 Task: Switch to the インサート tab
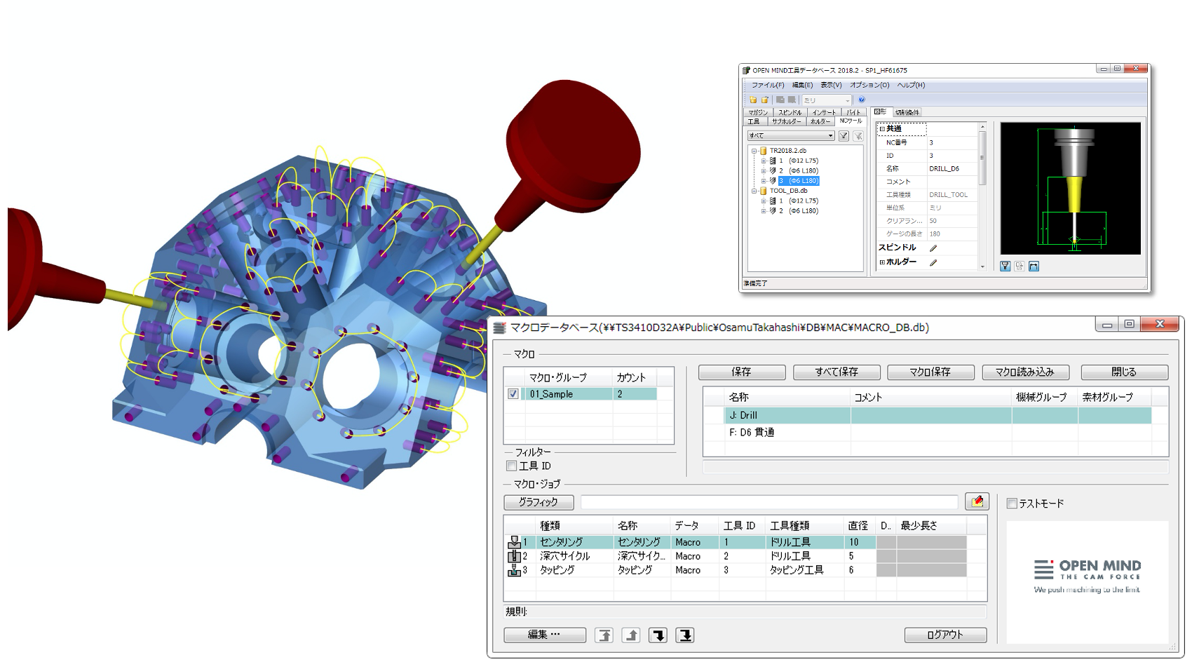coord(824,112)
